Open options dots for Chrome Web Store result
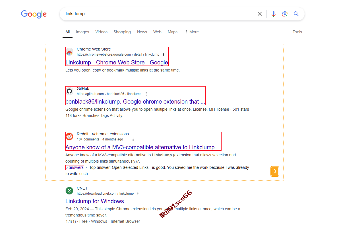Image resolution: width=364 pixels, height=227 pixels. 164,54
